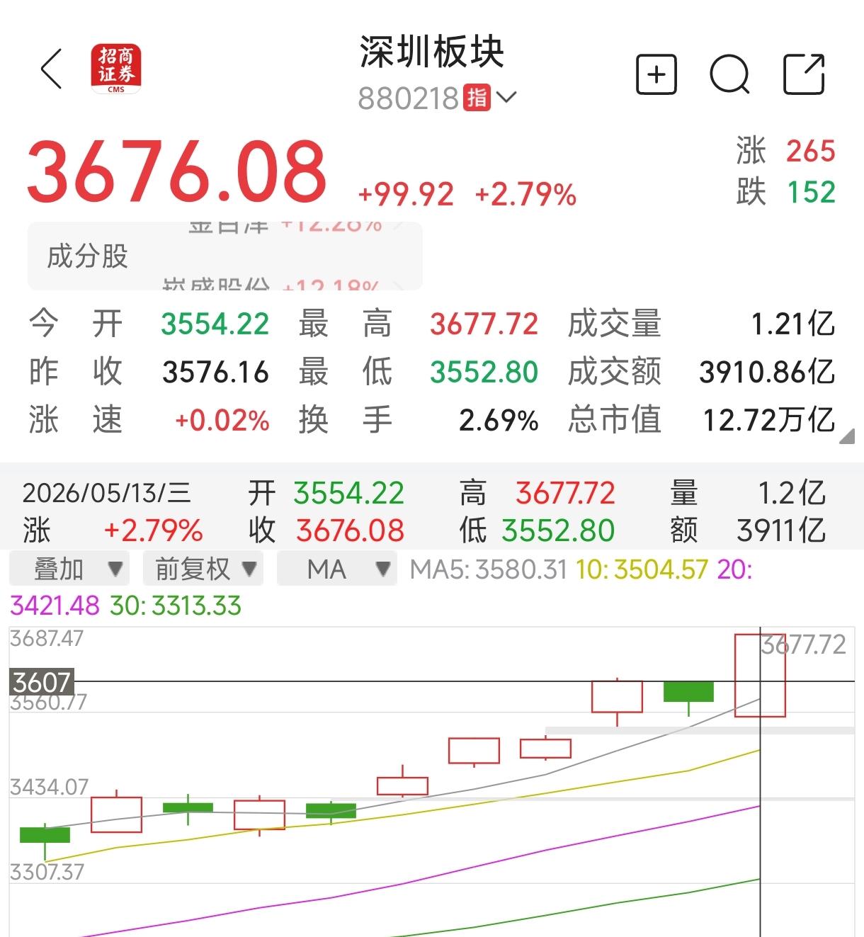The width and height of the screenshot is (864, 937).
Task: Tap the 换手 value 2.69%
Action: [x=499, y=420]
